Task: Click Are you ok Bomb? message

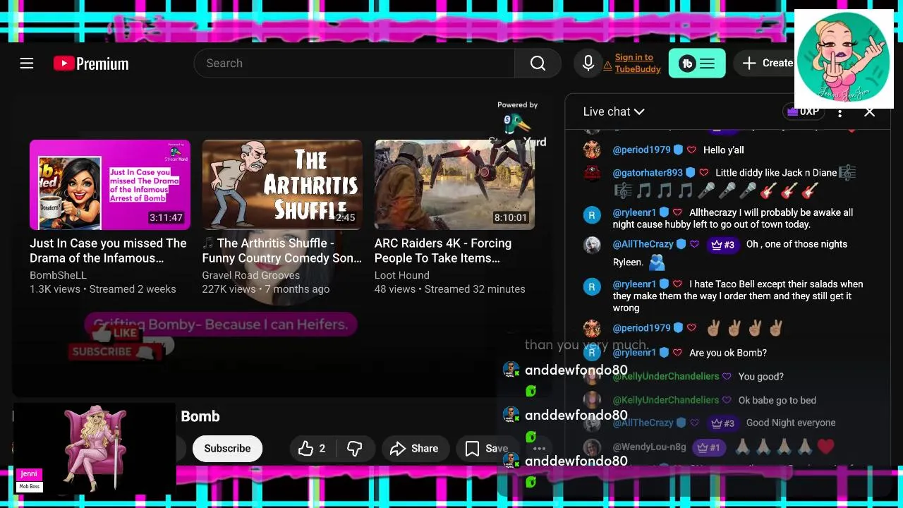Action: (x=728, y=353)
